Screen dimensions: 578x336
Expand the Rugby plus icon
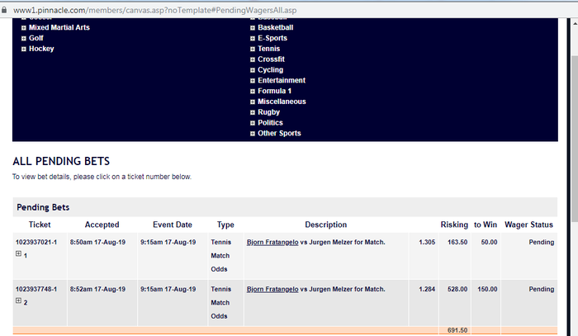tap(253, 113)
